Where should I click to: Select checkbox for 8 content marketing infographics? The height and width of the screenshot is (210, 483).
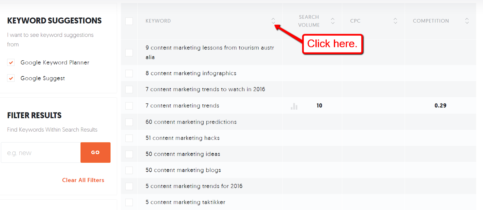(x=129, y=73)
